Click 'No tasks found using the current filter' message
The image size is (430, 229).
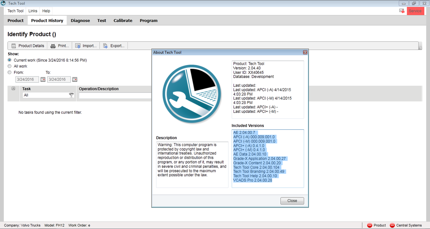point(50,112)
